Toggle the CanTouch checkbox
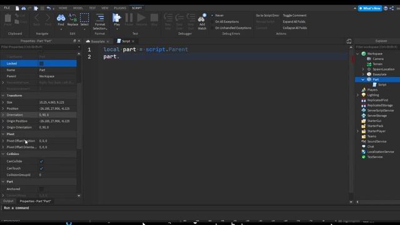 tap(41, 168)
